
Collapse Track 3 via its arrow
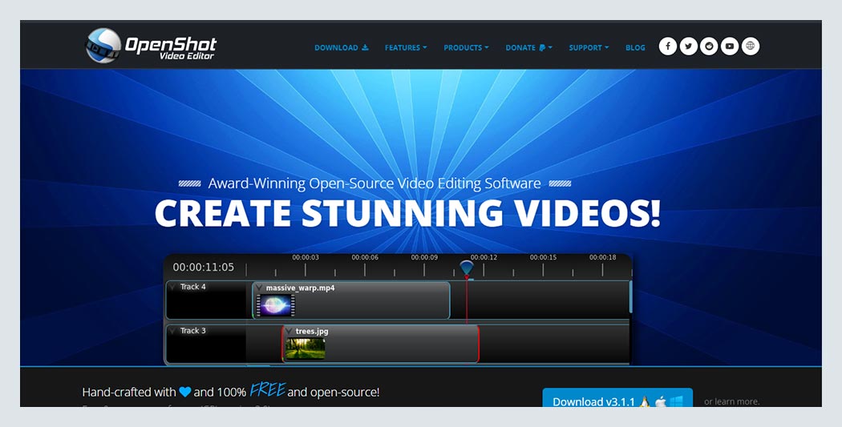[172, 331]
